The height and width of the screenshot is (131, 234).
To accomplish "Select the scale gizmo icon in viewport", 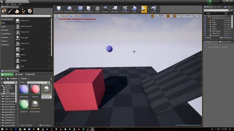I will (x=159, y=16).
